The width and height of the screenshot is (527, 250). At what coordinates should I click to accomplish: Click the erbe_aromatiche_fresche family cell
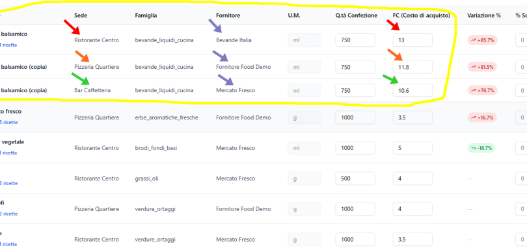coord(167,118)
